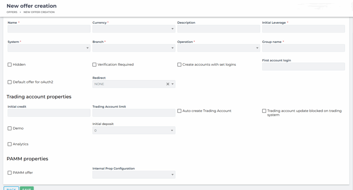Open Internal Prop Configuration dropdown
The height and width of the screenshot is (190, 353).
click(x=134, y=175)
